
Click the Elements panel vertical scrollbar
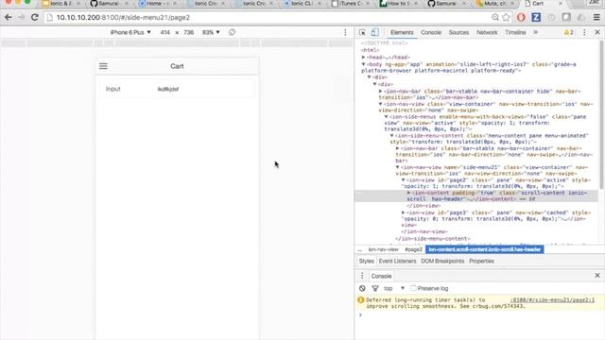601,115
